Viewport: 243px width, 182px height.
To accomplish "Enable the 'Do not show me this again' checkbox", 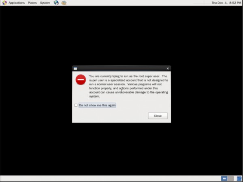I will (x=76, y=105).
